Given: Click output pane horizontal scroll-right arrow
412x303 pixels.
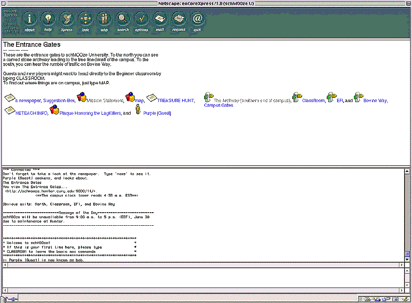Looking at the screenshot, I should click(402, 265).
